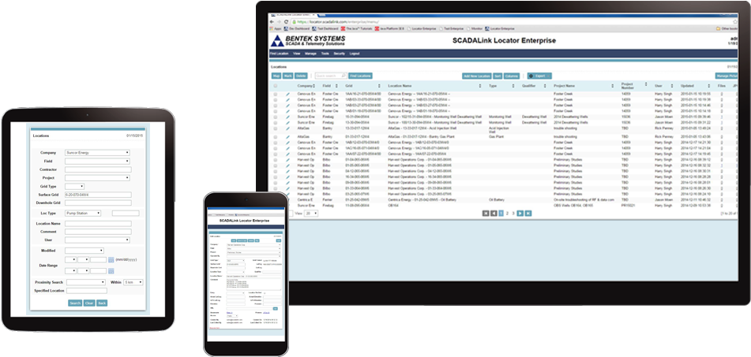751x357 pixels.
Task: Click Logout in the navigation bar
Action: [x=355, y=54]
